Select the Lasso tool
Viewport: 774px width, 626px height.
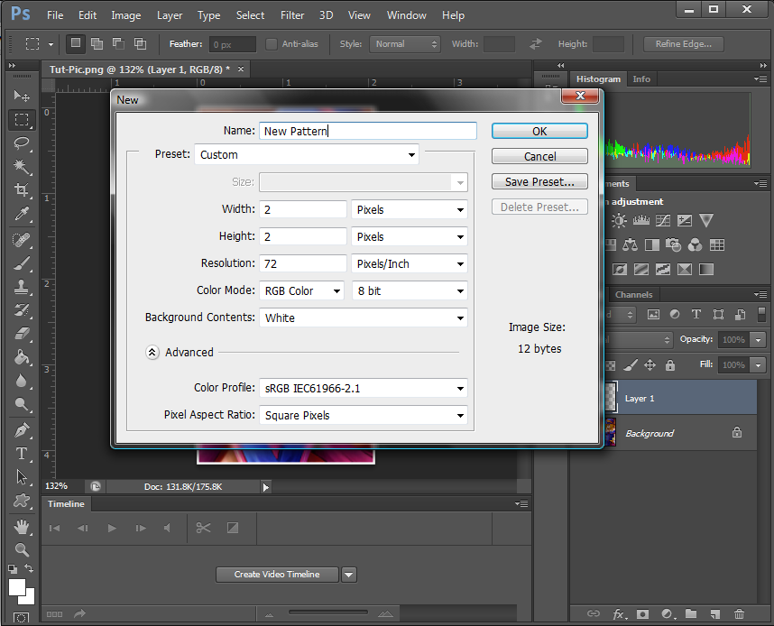pos(22,143)
